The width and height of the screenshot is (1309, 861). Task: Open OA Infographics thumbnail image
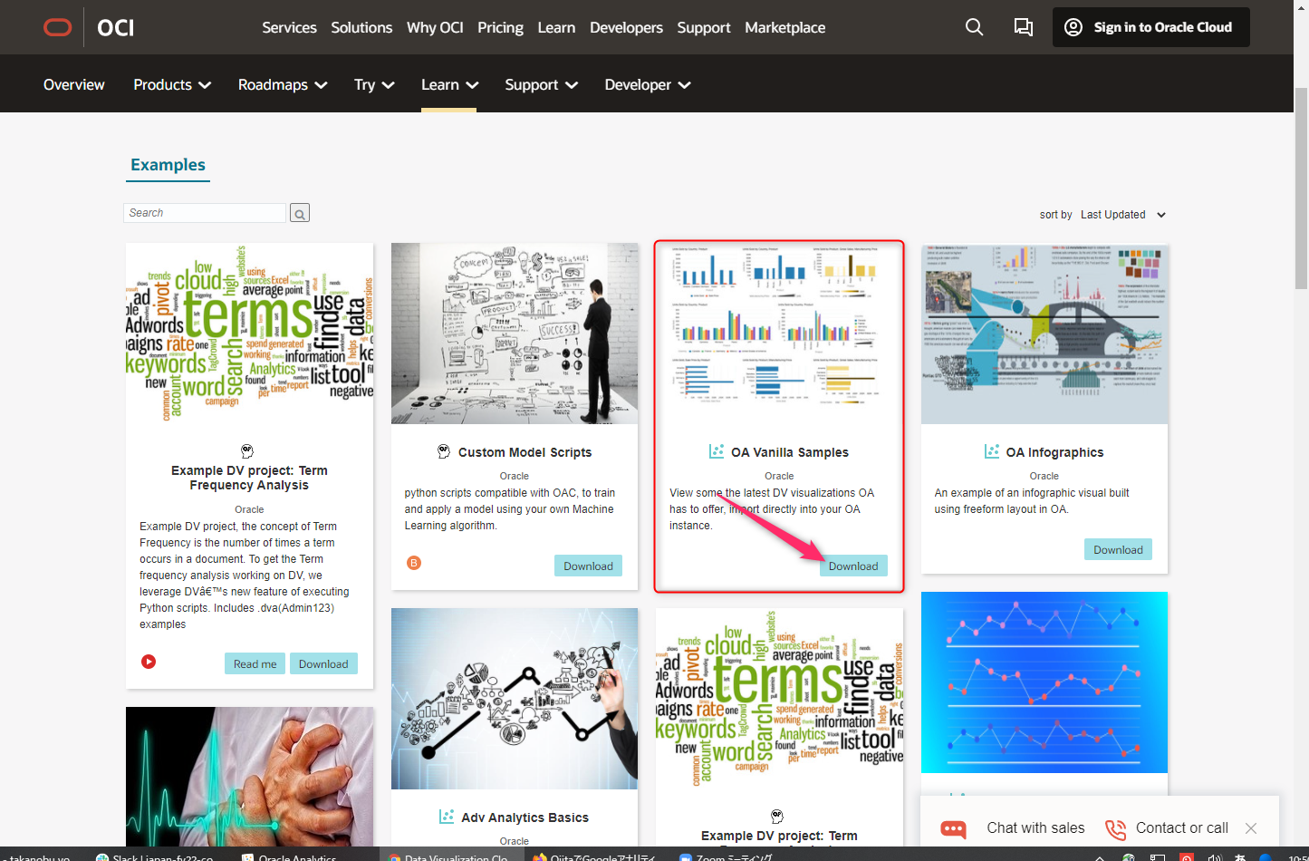(x=1044, y=334)
